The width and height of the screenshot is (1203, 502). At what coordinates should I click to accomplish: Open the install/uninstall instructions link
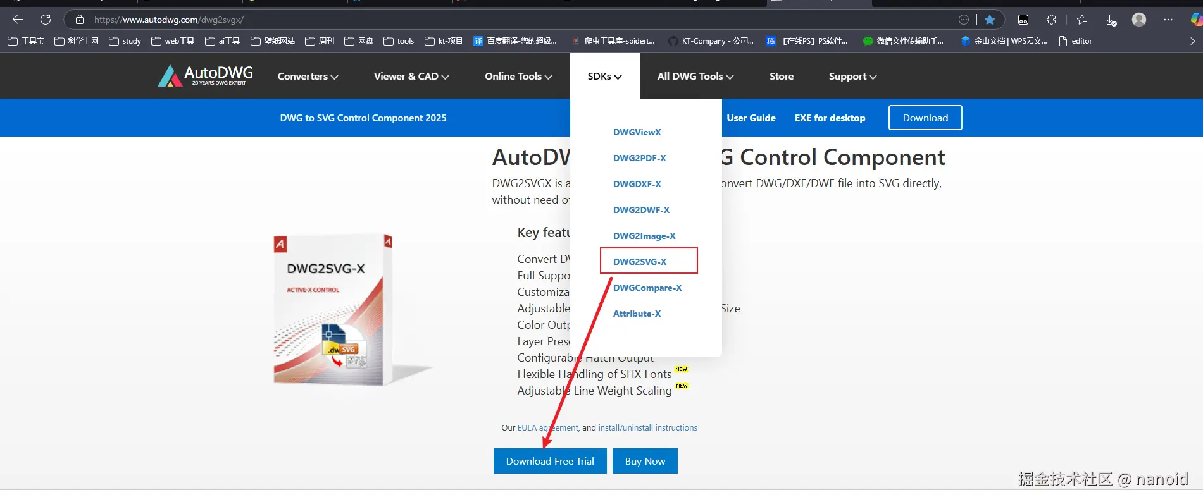pos(647,428)
